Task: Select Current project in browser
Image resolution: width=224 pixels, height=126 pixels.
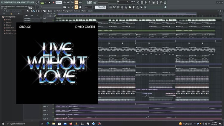Action: point(10,17)
